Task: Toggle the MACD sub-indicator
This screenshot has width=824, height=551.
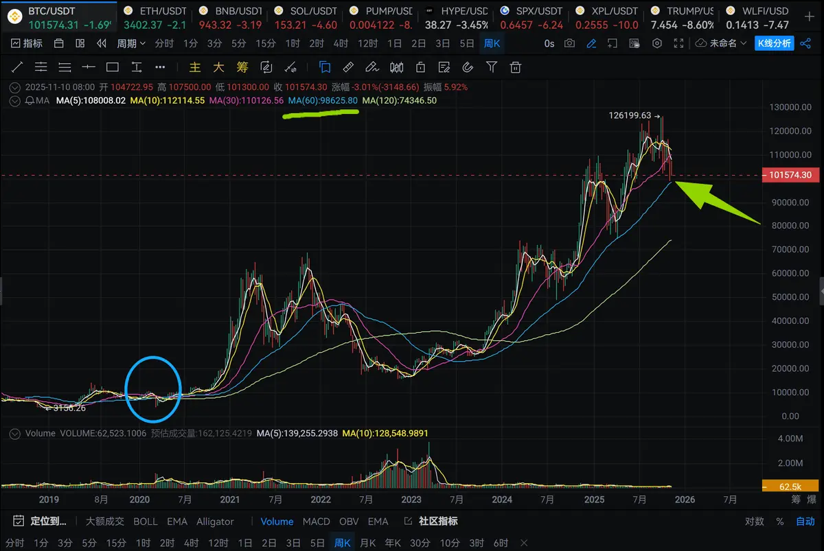Action: pos(317,521)
